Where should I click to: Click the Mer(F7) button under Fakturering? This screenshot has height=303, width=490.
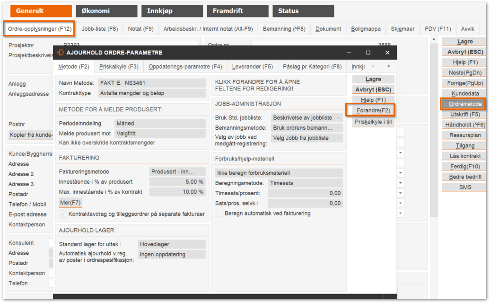tap(70, 203)
